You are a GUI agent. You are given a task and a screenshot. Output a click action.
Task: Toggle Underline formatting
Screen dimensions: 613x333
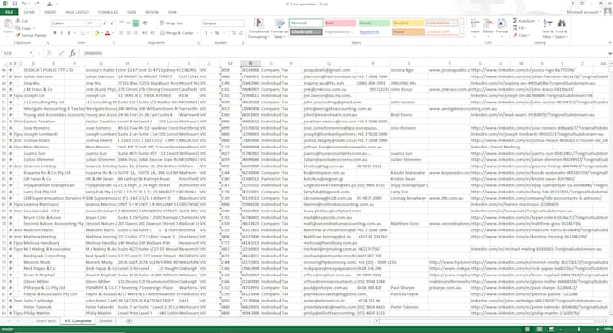[x=69, y=33]
